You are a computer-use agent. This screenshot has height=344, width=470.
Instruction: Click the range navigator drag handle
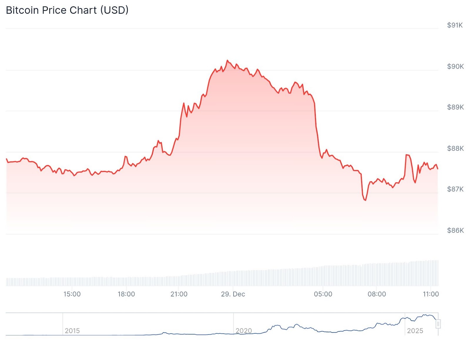click(438, 324)
